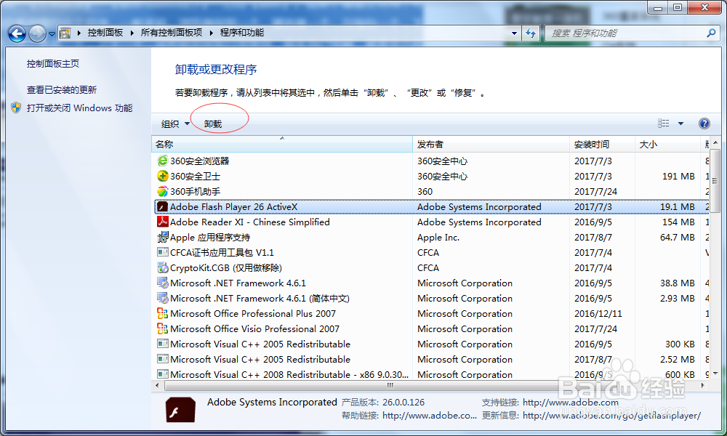727x436 pixels.
Task: Focus the 搜索 程序和功能 search box
Action: 626,33
